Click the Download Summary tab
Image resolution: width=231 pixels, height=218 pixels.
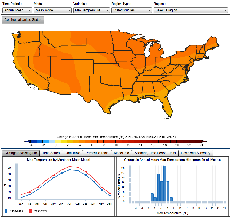click(x=196, y=153)
